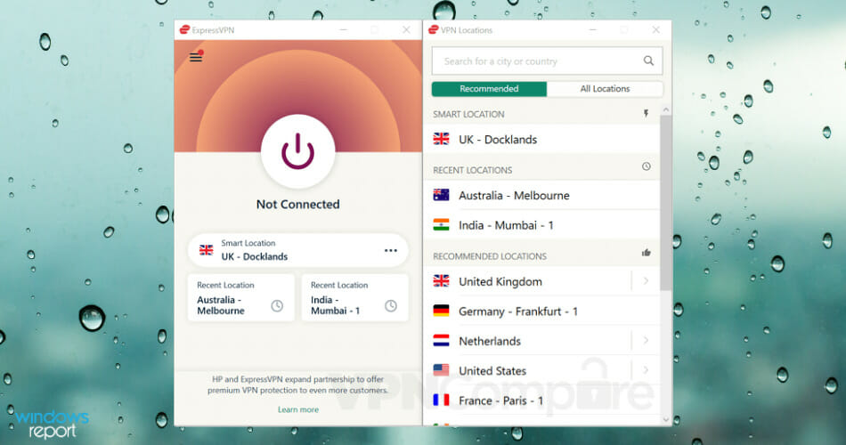Click the clock icon on Australia - Melbourne card

[x=277, y=306]
